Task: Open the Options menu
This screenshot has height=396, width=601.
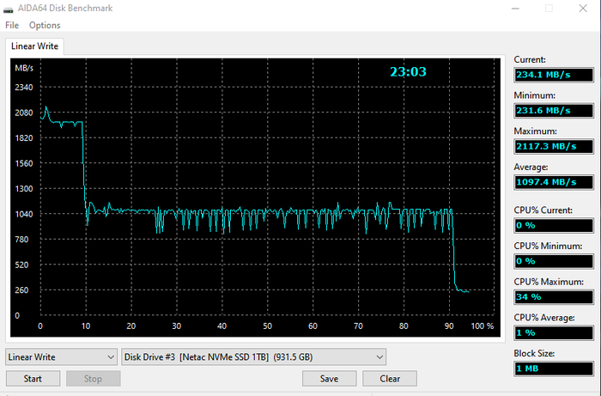Action: click(x=45, y=25)
